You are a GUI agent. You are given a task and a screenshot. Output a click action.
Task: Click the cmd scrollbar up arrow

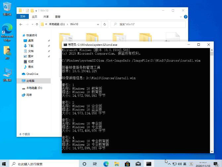pyautogui.click(x=212, y=50)
